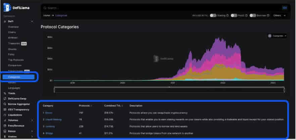Select Categories in the sidebar menu

coord(14,77)
